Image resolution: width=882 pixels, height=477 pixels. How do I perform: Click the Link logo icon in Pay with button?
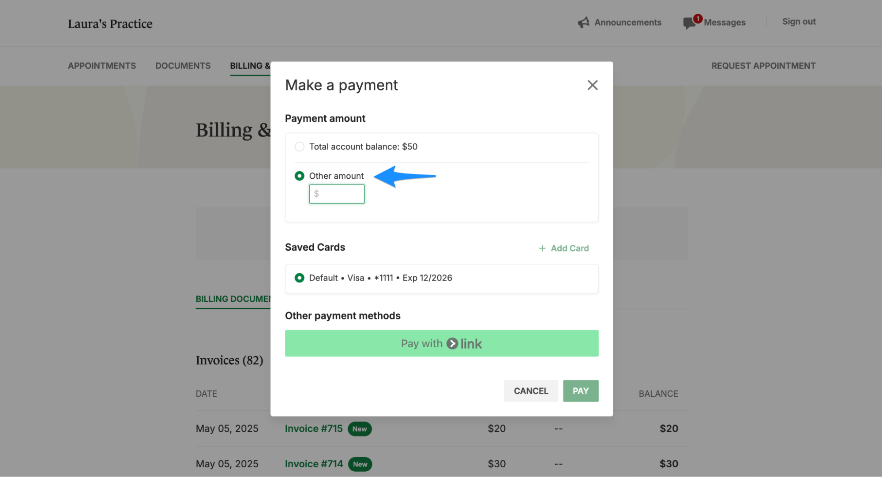452,343
